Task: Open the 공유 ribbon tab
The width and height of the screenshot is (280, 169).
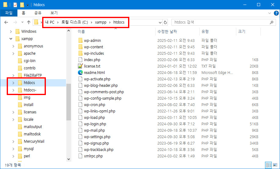Action: click(x=38, y=13)
